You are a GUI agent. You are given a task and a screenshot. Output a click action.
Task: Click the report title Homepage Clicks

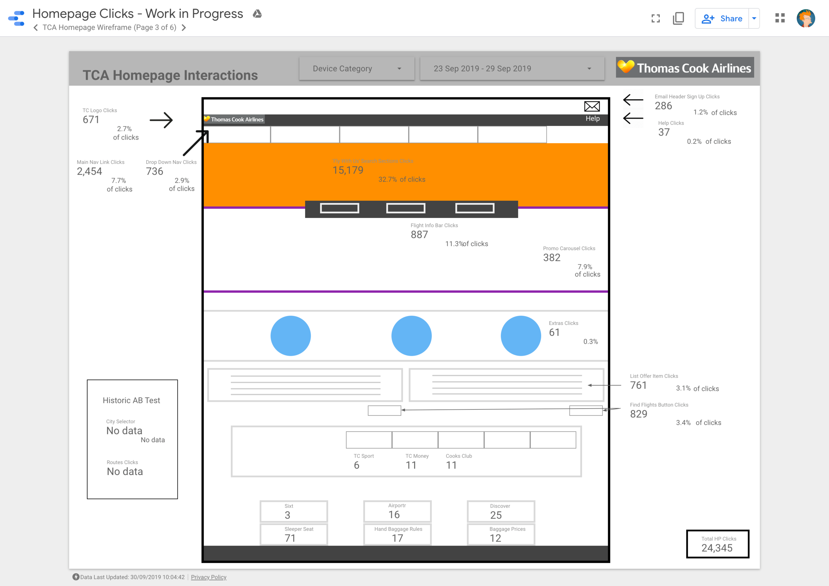[138, 14]
